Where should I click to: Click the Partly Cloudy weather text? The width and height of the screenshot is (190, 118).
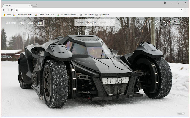[175, 21]
